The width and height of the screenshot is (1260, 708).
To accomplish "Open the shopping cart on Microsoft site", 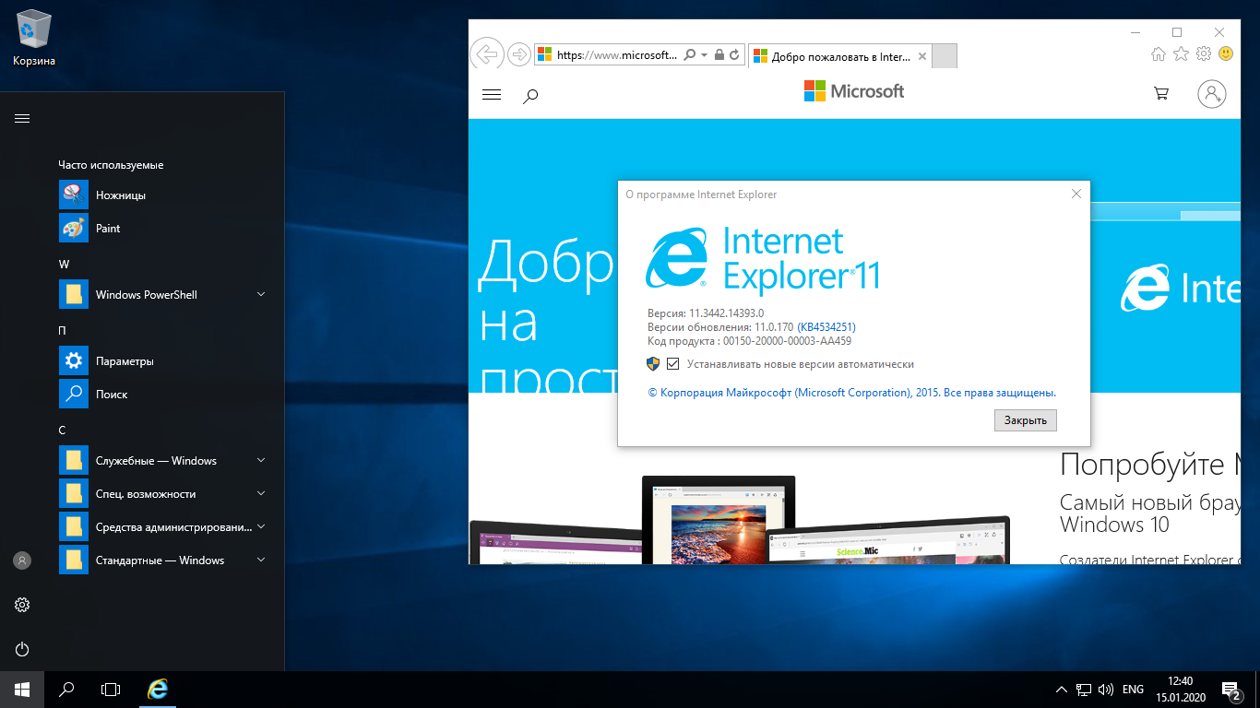I will (1161, 93).
